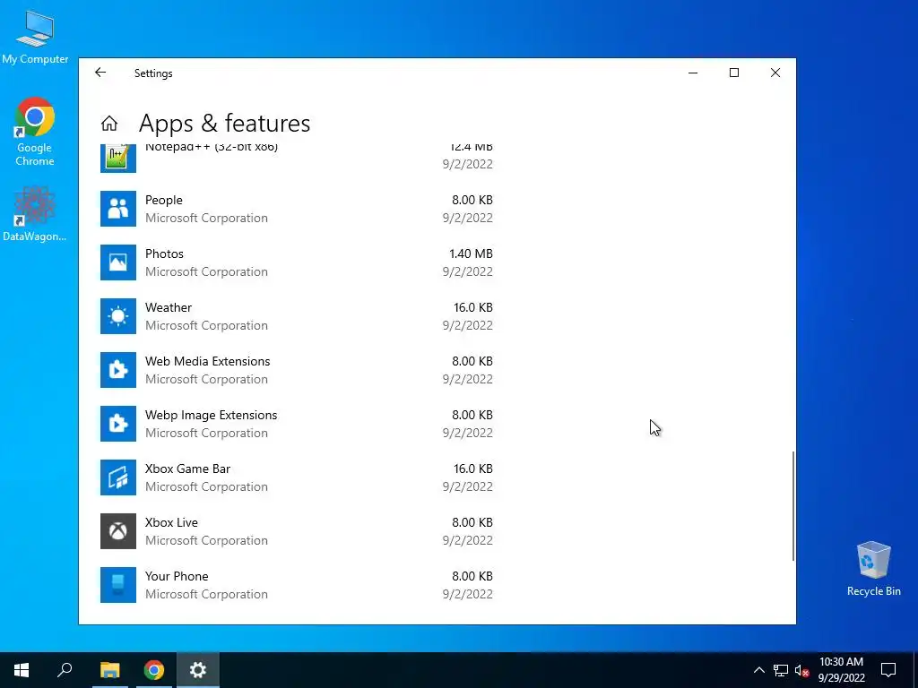Open the Recycle Bin
This screenshot has width=918, height=688.
[x=873, y=569]
